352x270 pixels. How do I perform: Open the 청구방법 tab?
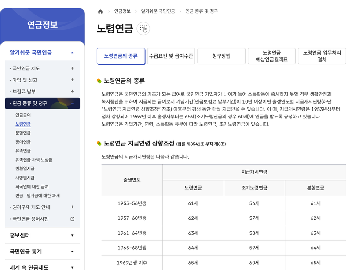coord(221,56)
